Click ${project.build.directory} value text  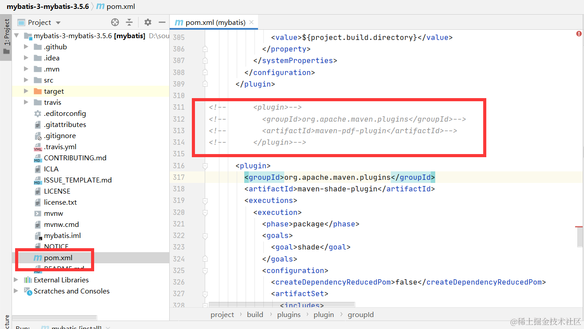[x=360, y=37]
